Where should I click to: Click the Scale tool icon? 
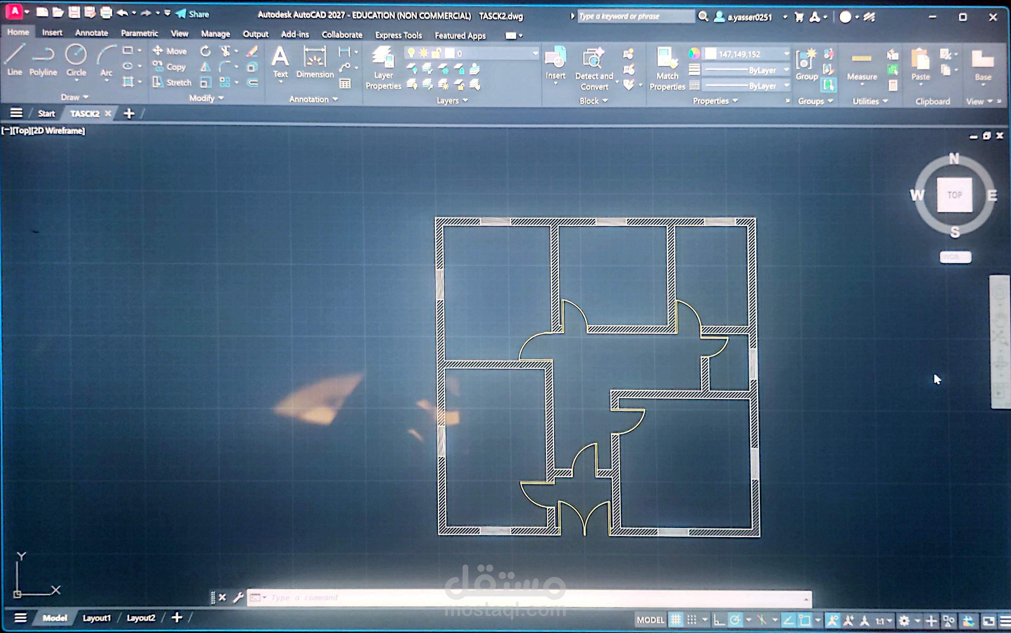[x=205, y=82]
